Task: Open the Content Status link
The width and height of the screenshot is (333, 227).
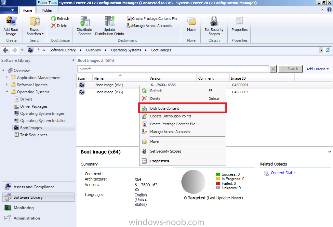Action: click(x=284, y=173)
